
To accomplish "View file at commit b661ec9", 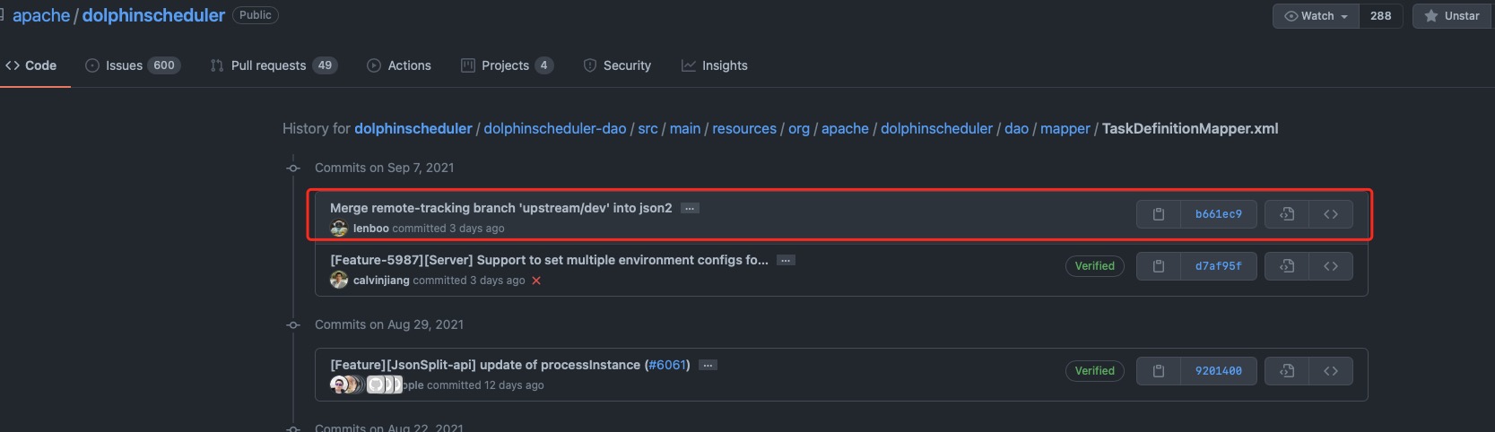I will (x=1287, y=214).
